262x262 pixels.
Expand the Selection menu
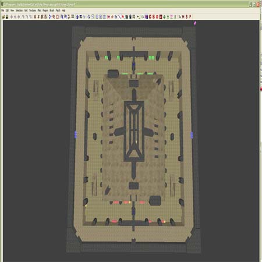pos(19,10)
